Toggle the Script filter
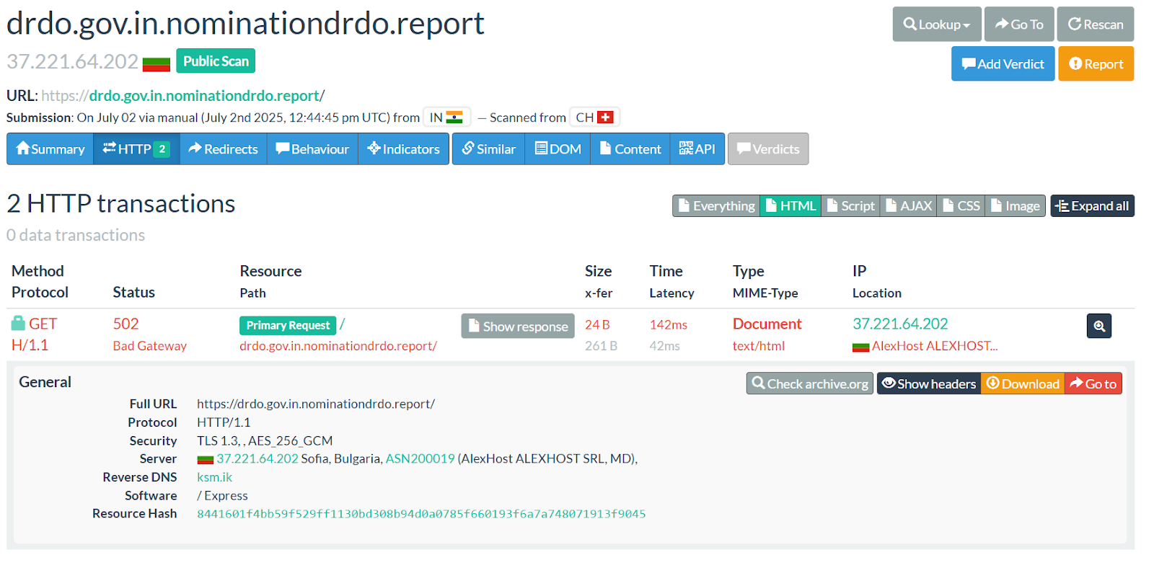 coord(850,206)
